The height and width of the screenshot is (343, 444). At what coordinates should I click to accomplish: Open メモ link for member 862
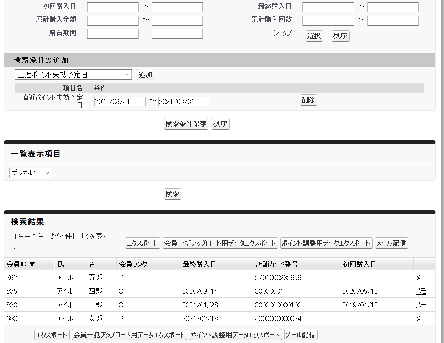tap(421, 278)
